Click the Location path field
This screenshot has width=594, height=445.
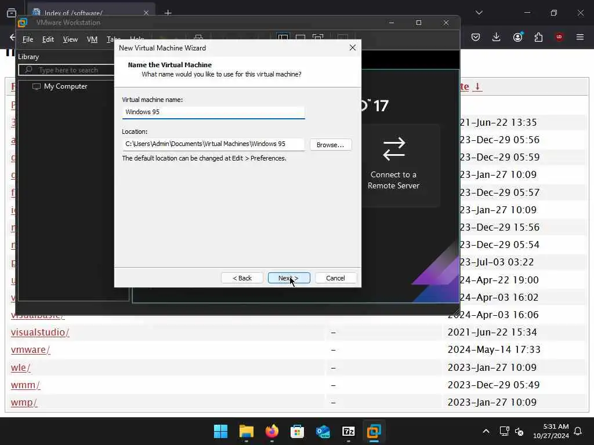213,144
